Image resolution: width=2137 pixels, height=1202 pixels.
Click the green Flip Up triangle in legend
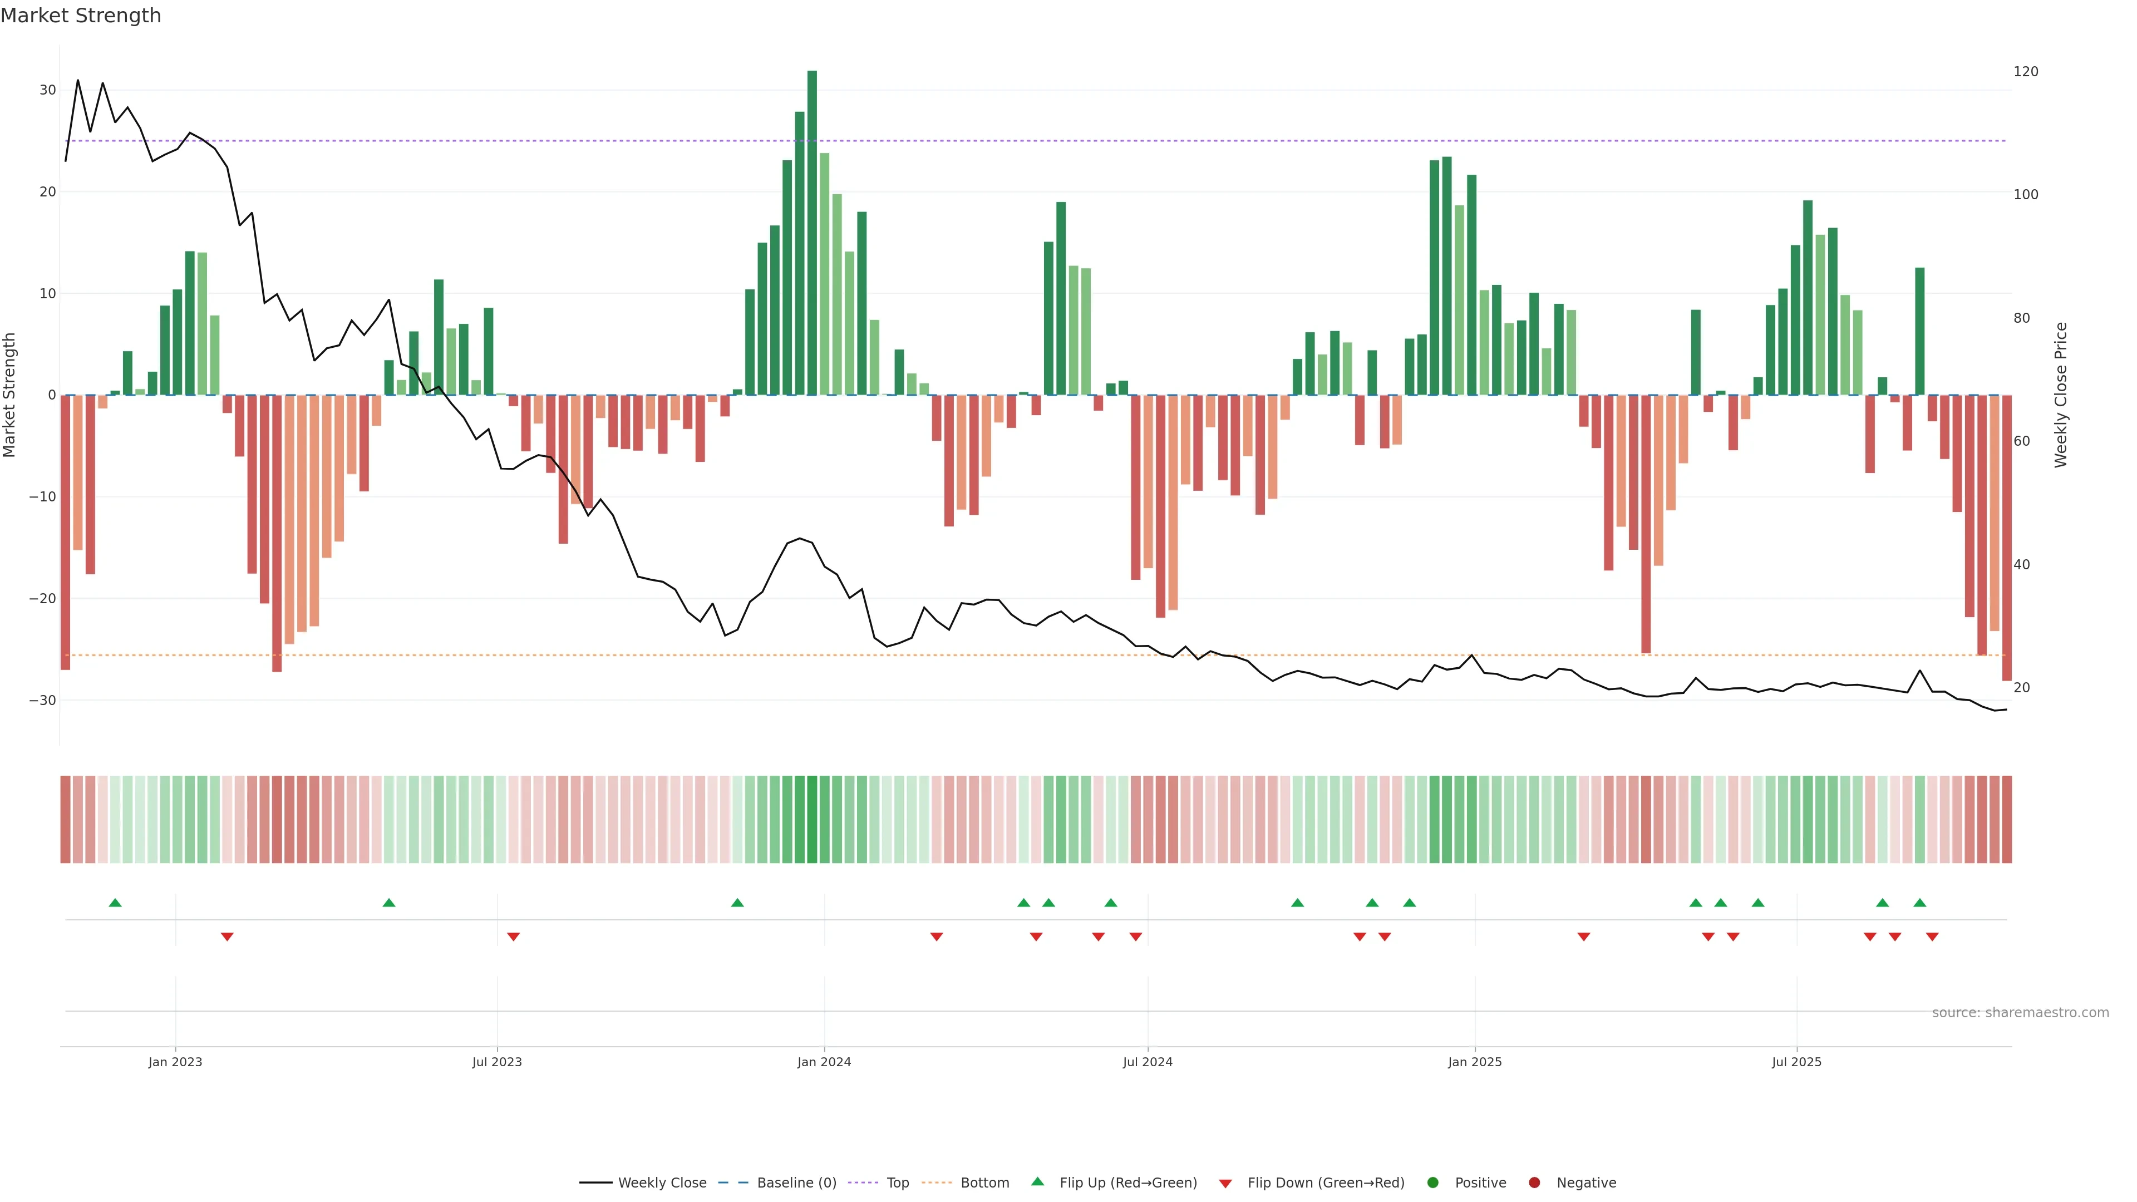(1037, 1181)
